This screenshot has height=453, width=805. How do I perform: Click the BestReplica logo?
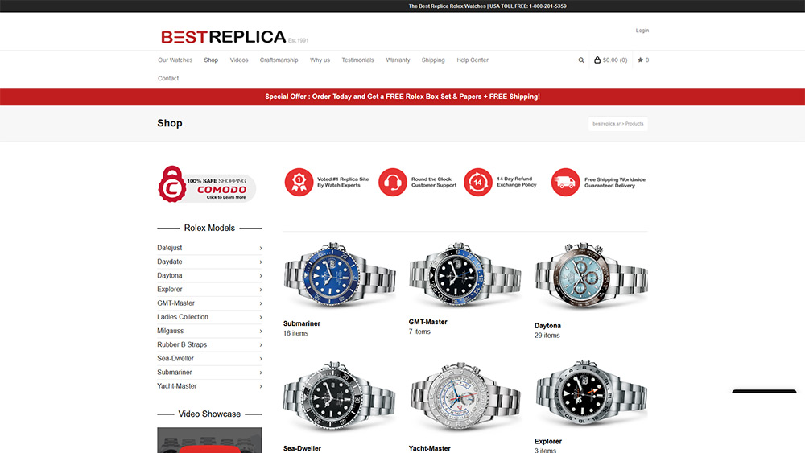(223, 37)
